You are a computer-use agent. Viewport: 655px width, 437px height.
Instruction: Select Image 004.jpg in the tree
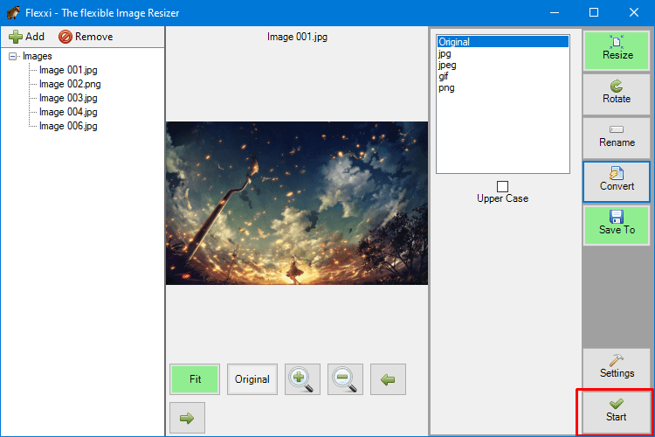tap(68, 112)
